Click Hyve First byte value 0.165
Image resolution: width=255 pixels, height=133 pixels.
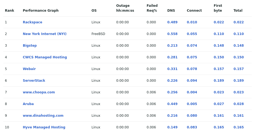219,127
